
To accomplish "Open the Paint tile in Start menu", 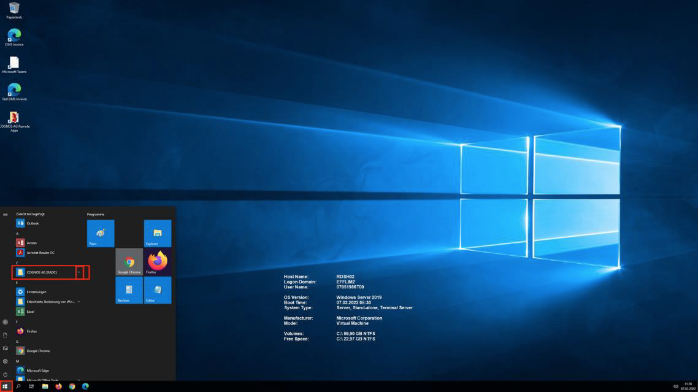I will (101, 233).
